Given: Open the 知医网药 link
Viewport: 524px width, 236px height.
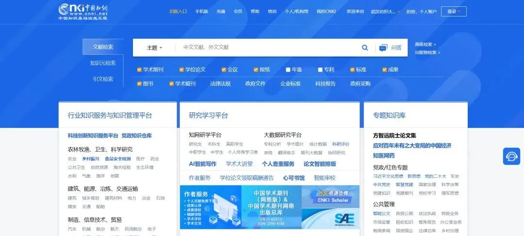Looking at the screenshot, I should [384, 156].
